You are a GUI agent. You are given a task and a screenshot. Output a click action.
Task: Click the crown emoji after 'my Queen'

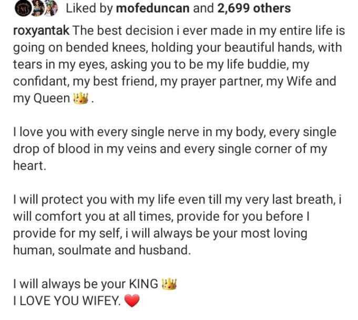[x=80, y=99]
